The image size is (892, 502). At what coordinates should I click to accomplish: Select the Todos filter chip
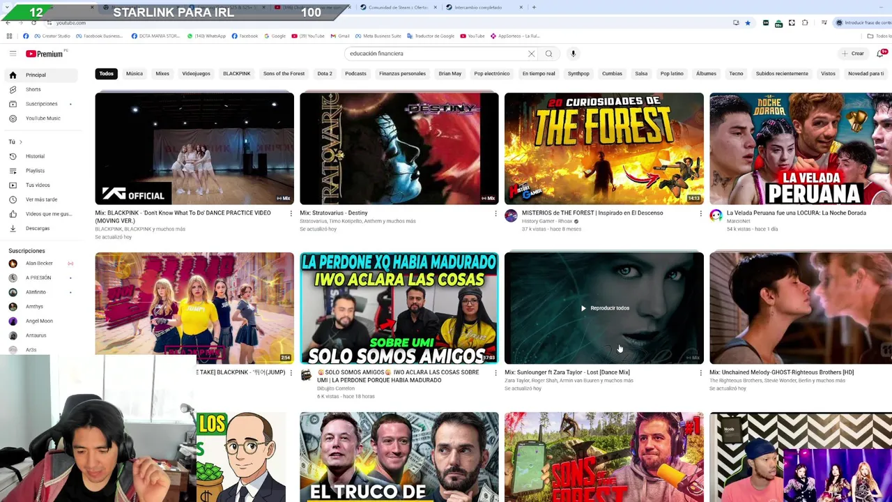[106, 73]
